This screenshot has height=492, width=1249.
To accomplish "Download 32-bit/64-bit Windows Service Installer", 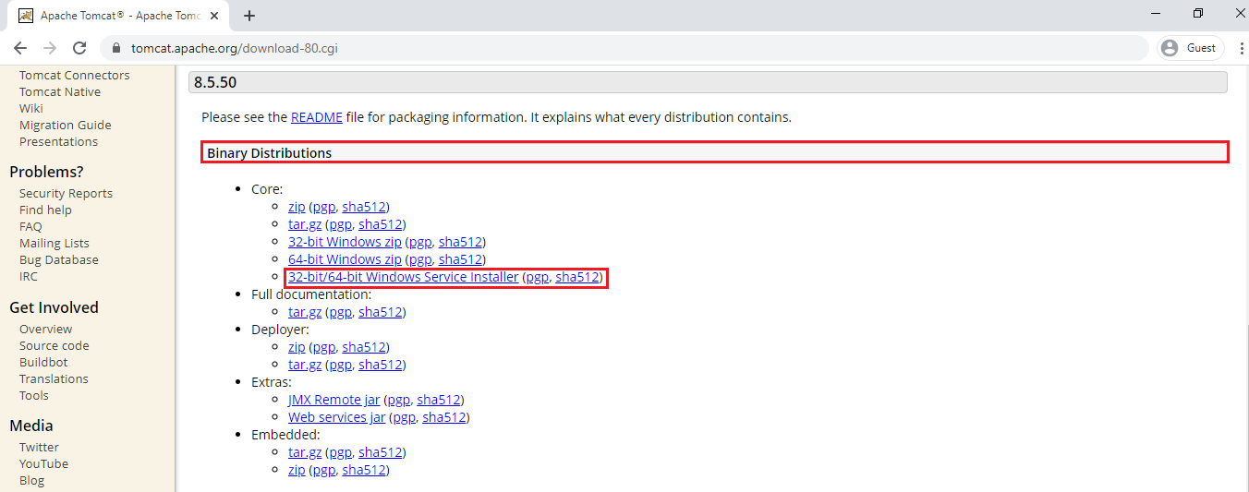I will (x=404, y=277).
